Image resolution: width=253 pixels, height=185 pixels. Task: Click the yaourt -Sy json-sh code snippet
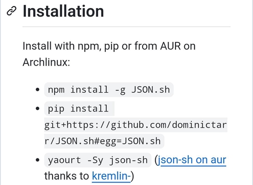coord(98,160)
